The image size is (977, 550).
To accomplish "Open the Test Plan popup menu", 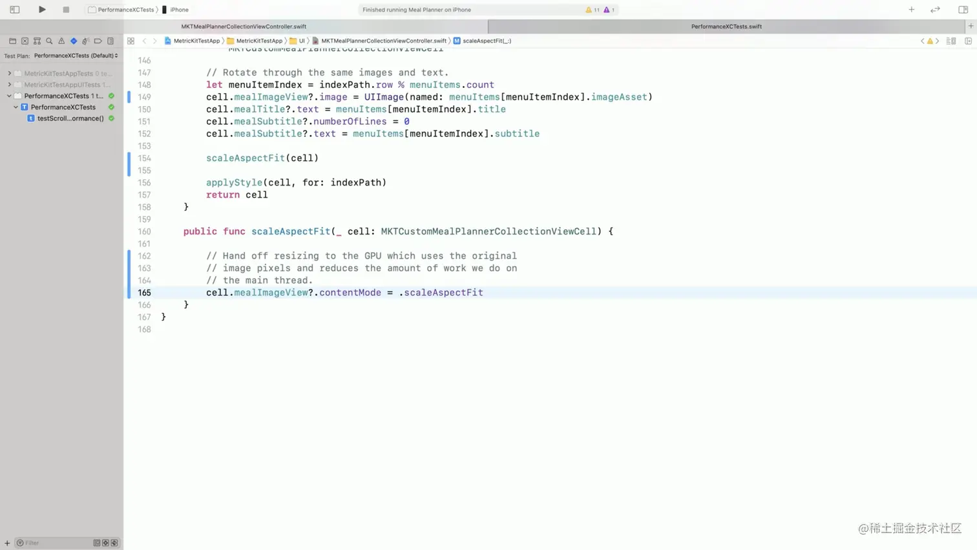I will (76, 56).
